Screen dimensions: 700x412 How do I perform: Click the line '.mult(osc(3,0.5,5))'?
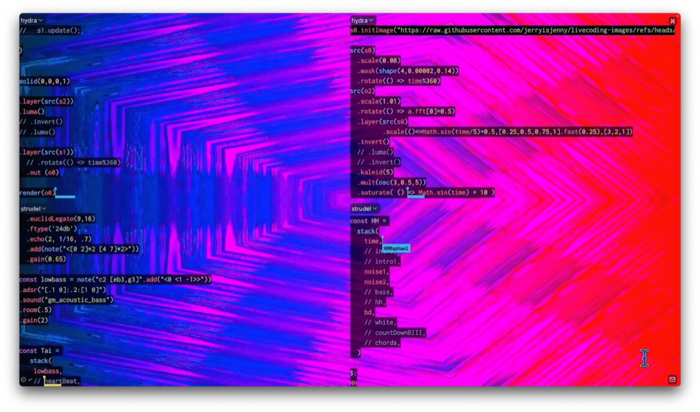point(392,182)
